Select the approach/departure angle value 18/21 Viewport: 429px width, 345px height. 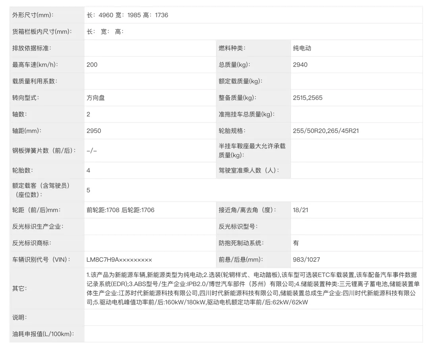click(x=300, y=210)
